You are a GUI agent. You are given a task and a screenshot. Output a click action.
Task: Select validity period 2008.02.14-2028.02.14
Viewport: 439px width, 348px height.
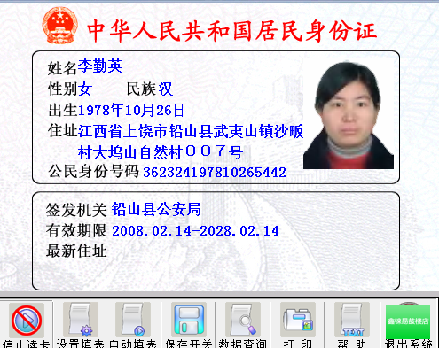(195, 231)
